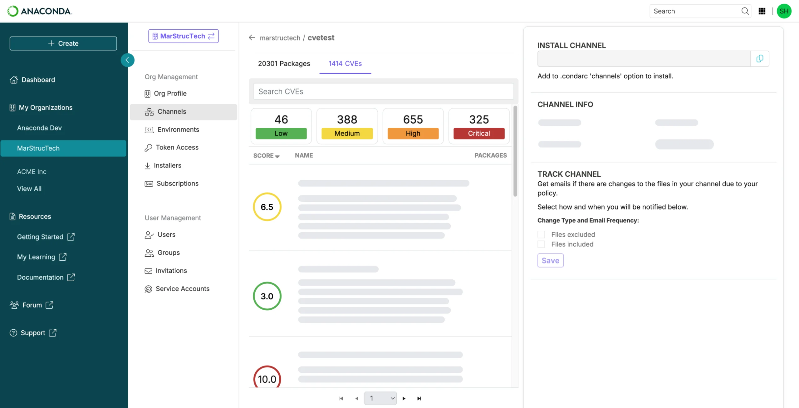Select Channels in Org Management
The height and width of the screenshot is (408, 799).
[x=172, y=111]
